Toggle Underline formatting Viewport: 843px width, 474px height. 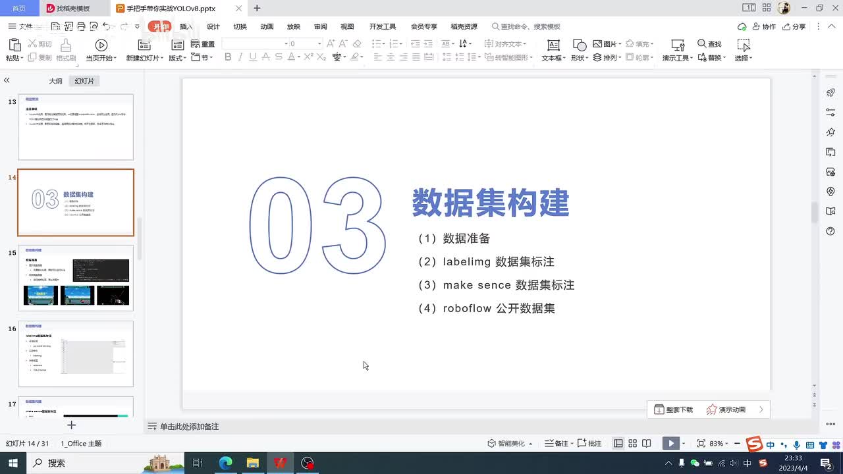pos(253,57)
